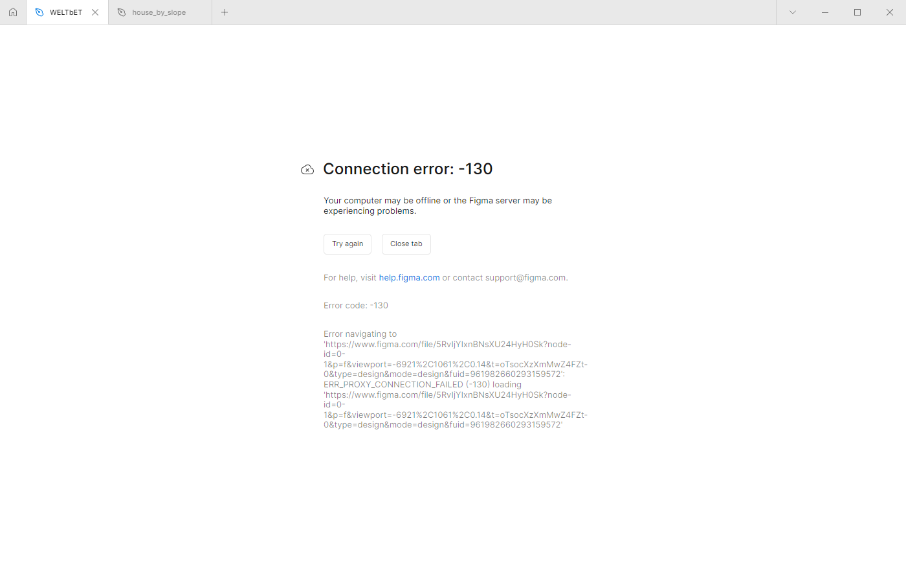906x583 pixels.
Task: Click the 'Error navigating to' line
Action: pyautogui.click(x=360, y=334)
